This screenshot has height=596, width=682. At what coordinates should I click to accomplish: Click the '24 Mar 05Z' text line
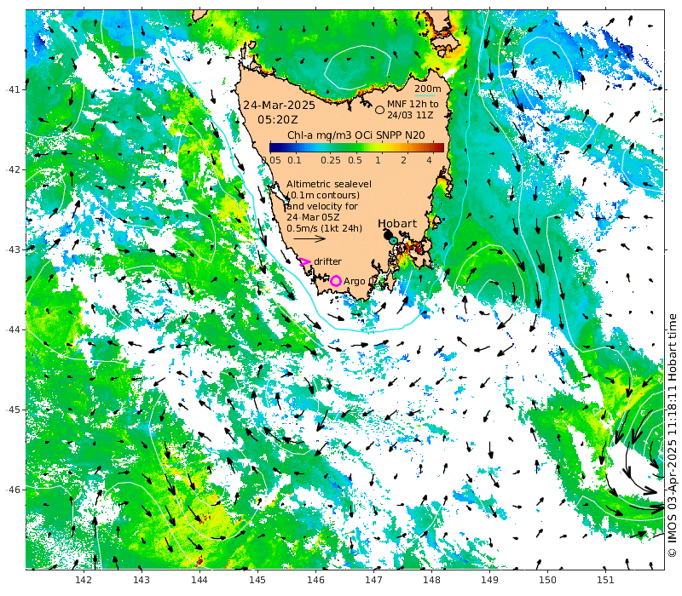point(313,217)
